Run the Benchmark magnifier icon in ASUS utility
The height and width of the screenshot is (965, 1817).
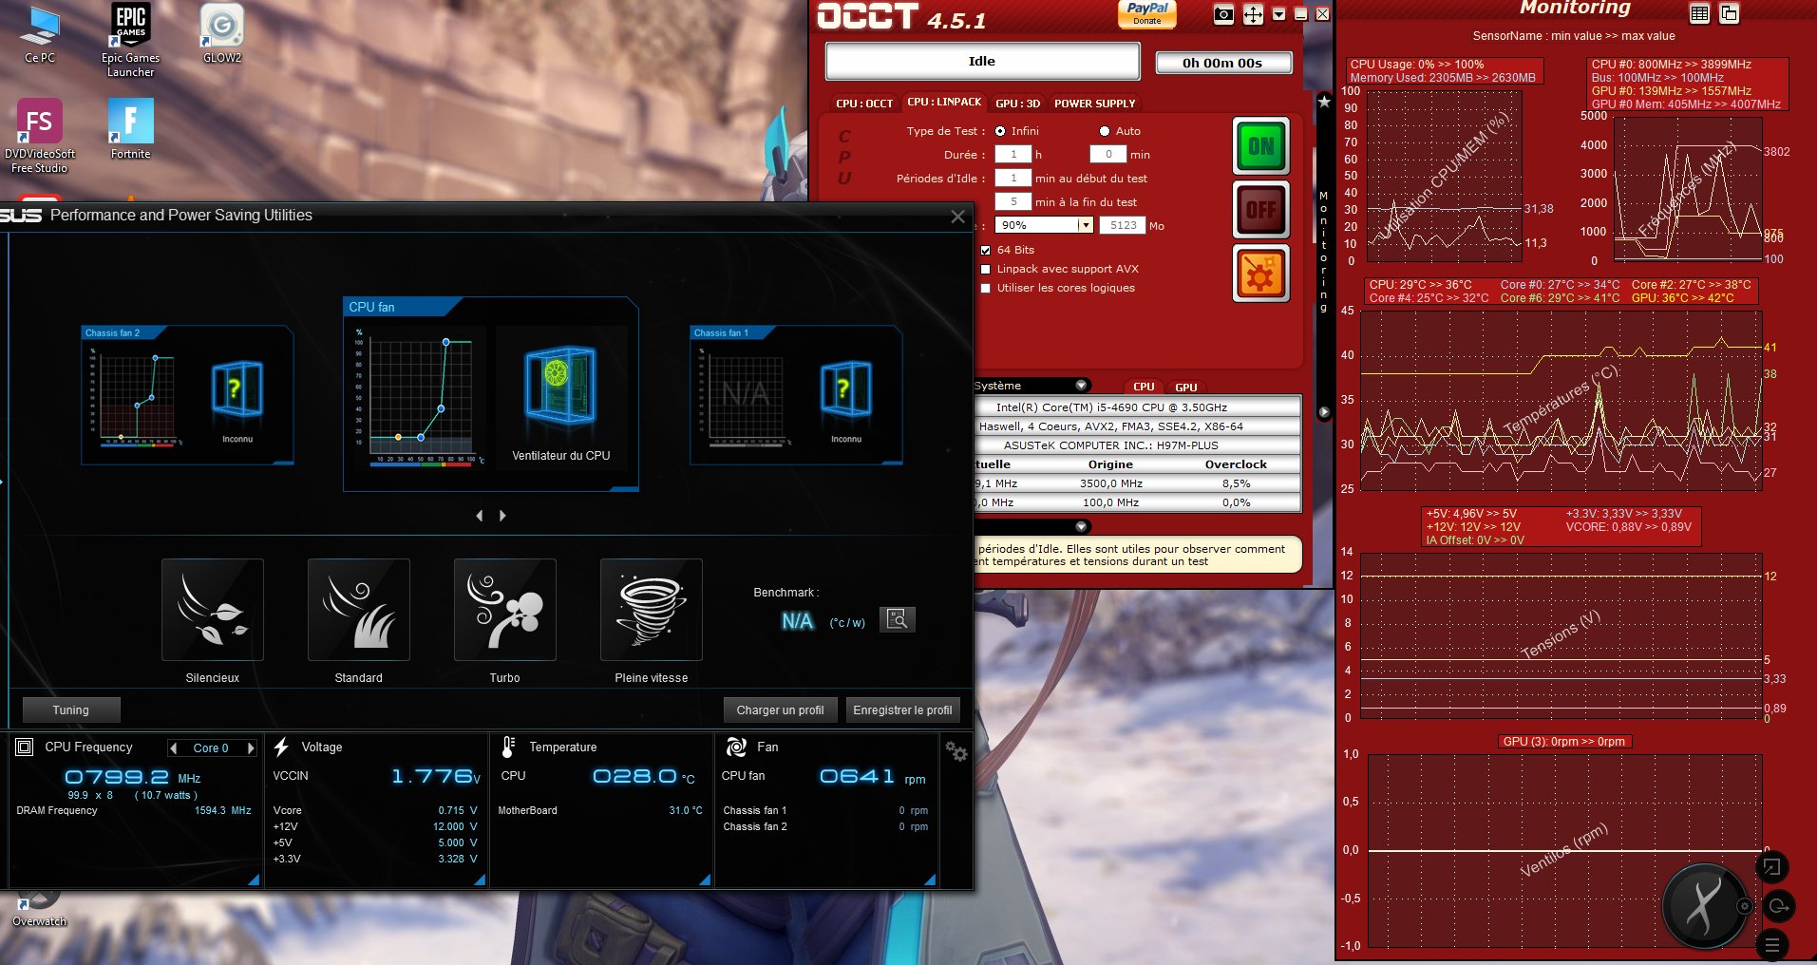coord(896,618)
